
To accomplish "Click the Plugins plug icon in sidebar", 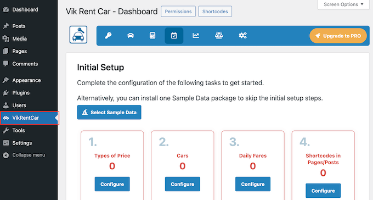I will click(6, 93).
